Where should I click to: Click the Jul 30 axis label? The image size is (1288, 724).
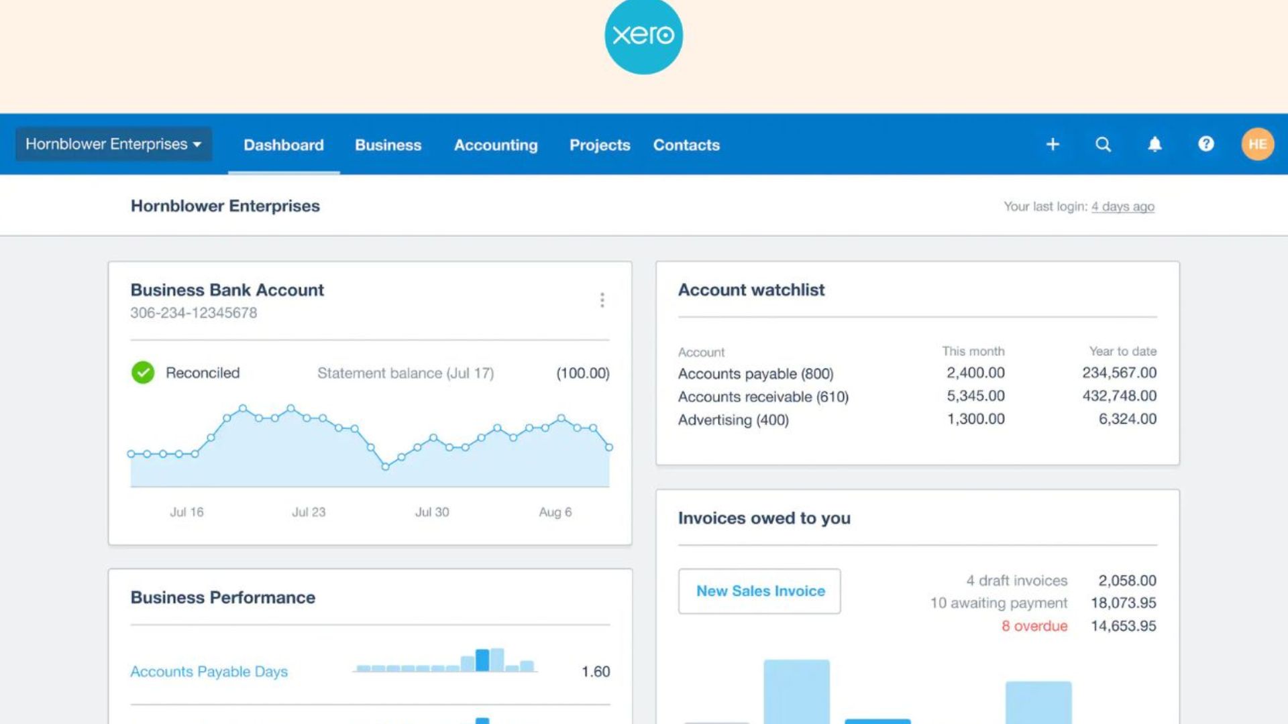432,512
